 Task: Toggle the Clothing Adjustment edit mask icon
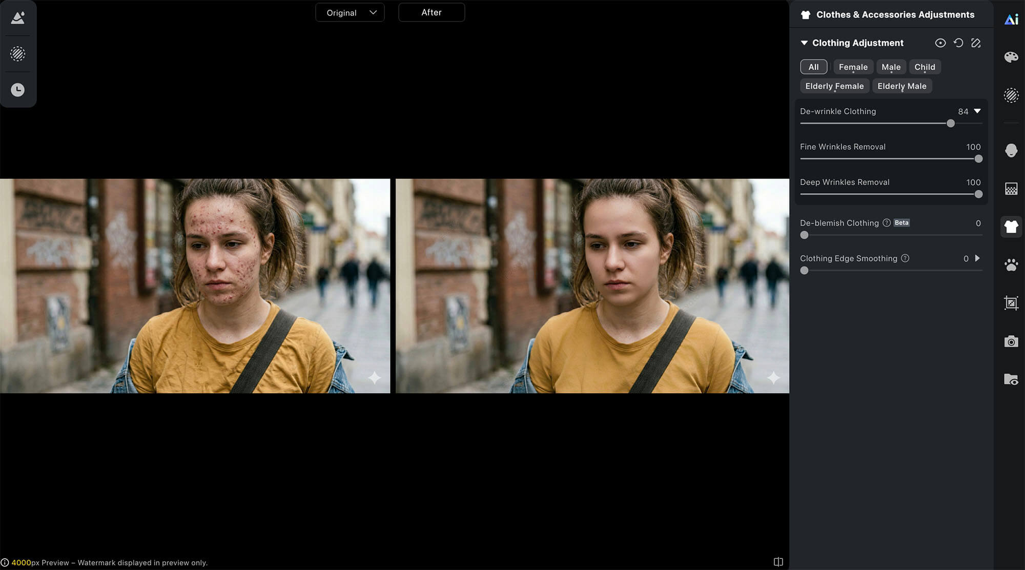coord(976,43)
